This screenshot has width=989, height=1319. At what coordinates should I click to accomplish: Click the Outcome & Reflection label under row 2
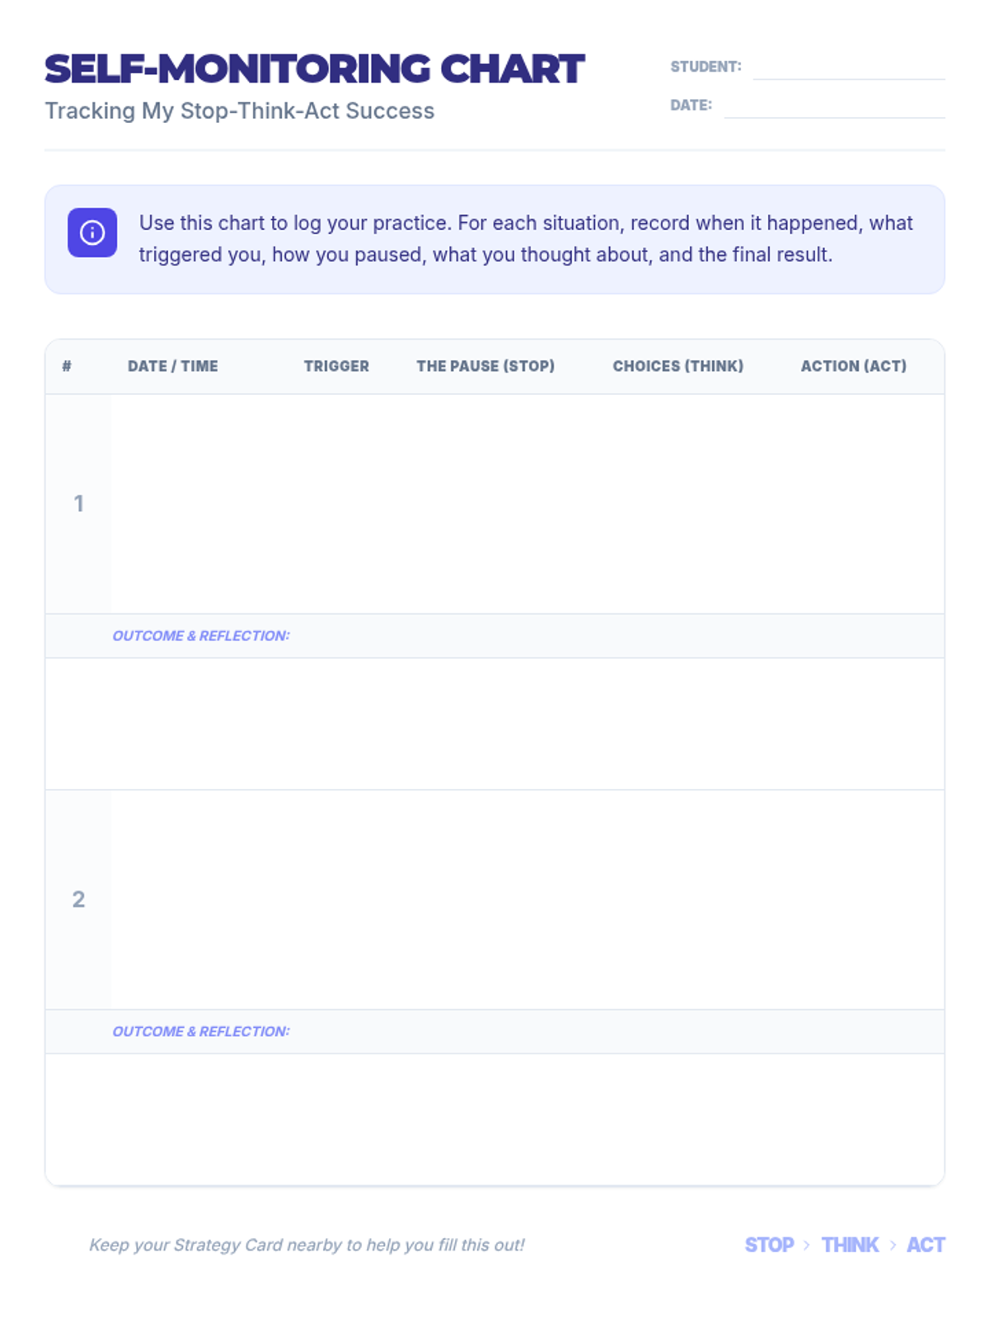[201, 1031]
